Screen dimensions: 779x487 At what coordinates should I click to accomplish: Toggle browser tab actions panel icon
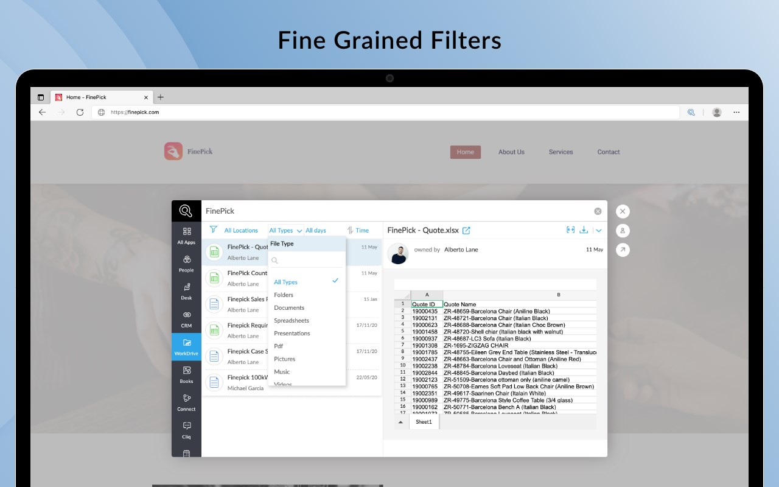click(x=41, y=97)
